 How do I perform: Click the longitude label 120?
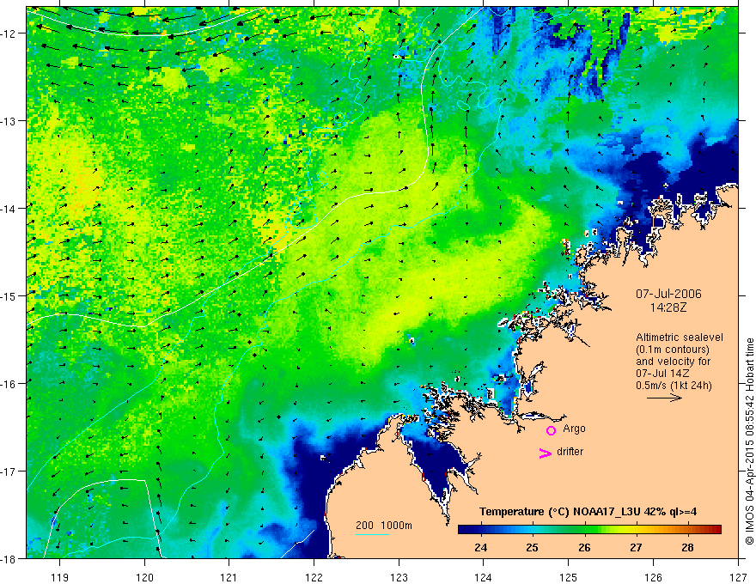point(144,577)
